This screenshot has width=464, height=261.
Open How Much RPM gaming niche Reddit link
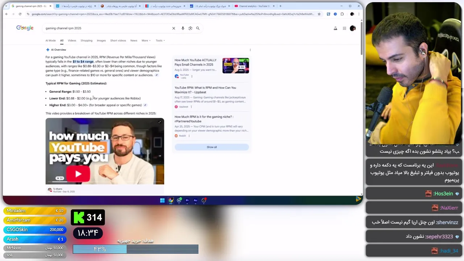[204, 119]
